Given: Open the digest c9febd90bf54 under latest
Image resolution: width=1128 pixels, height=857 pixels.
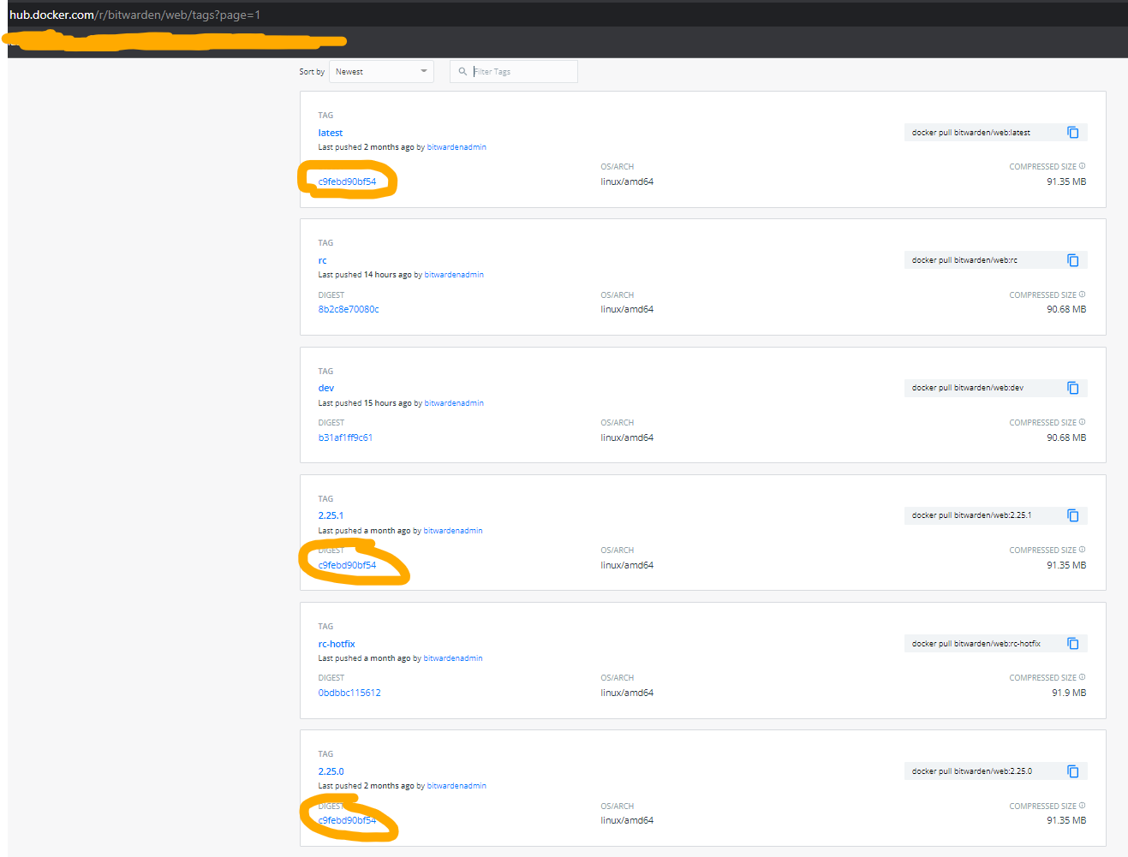Looking at the screenshot, I should (x=346, y=181).
